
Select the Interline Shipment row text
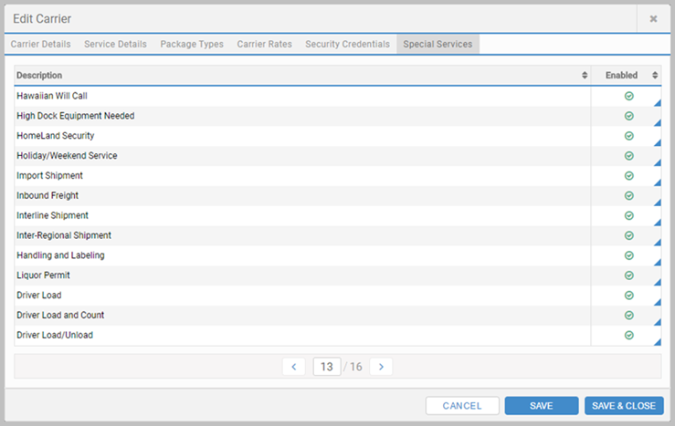point(52,215)
